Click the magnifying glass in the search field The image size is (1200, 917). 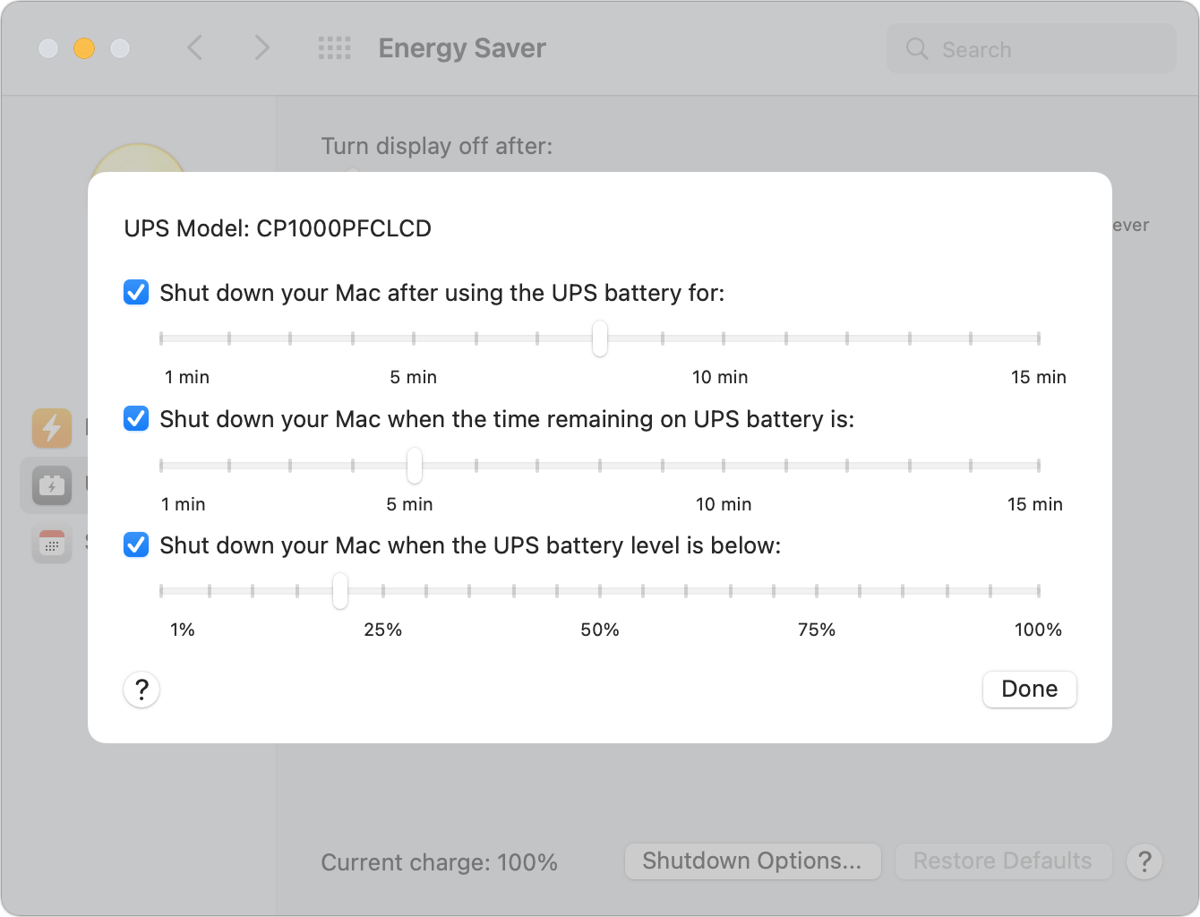pos(916,49)
